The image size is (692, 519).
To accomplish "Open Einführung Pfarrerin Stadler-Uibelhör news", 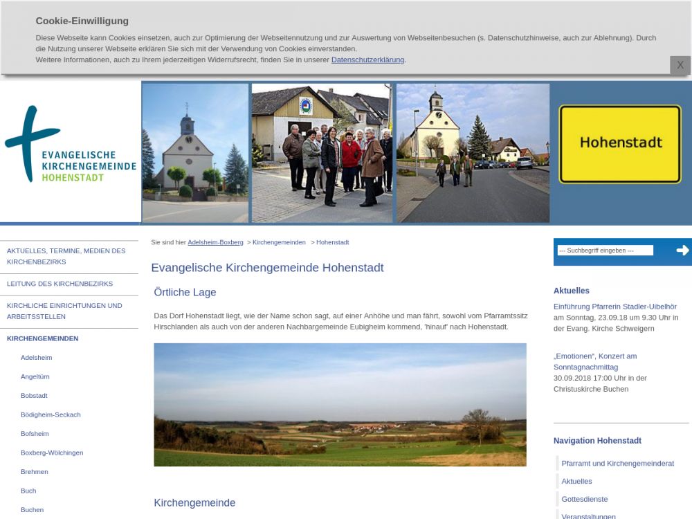I will 614,307.
